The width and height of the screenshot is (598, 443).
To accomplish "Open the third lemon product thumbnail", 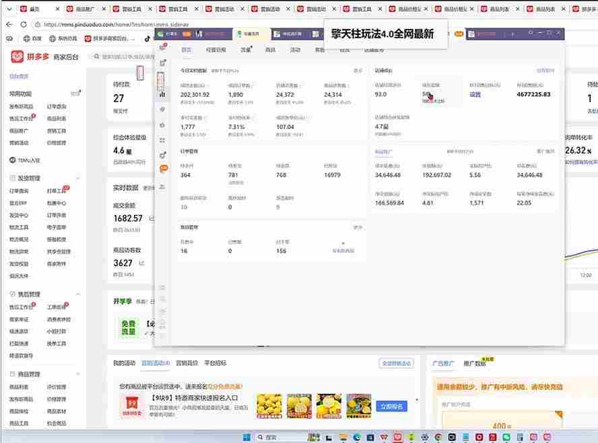I will click(x=329, y=406).
